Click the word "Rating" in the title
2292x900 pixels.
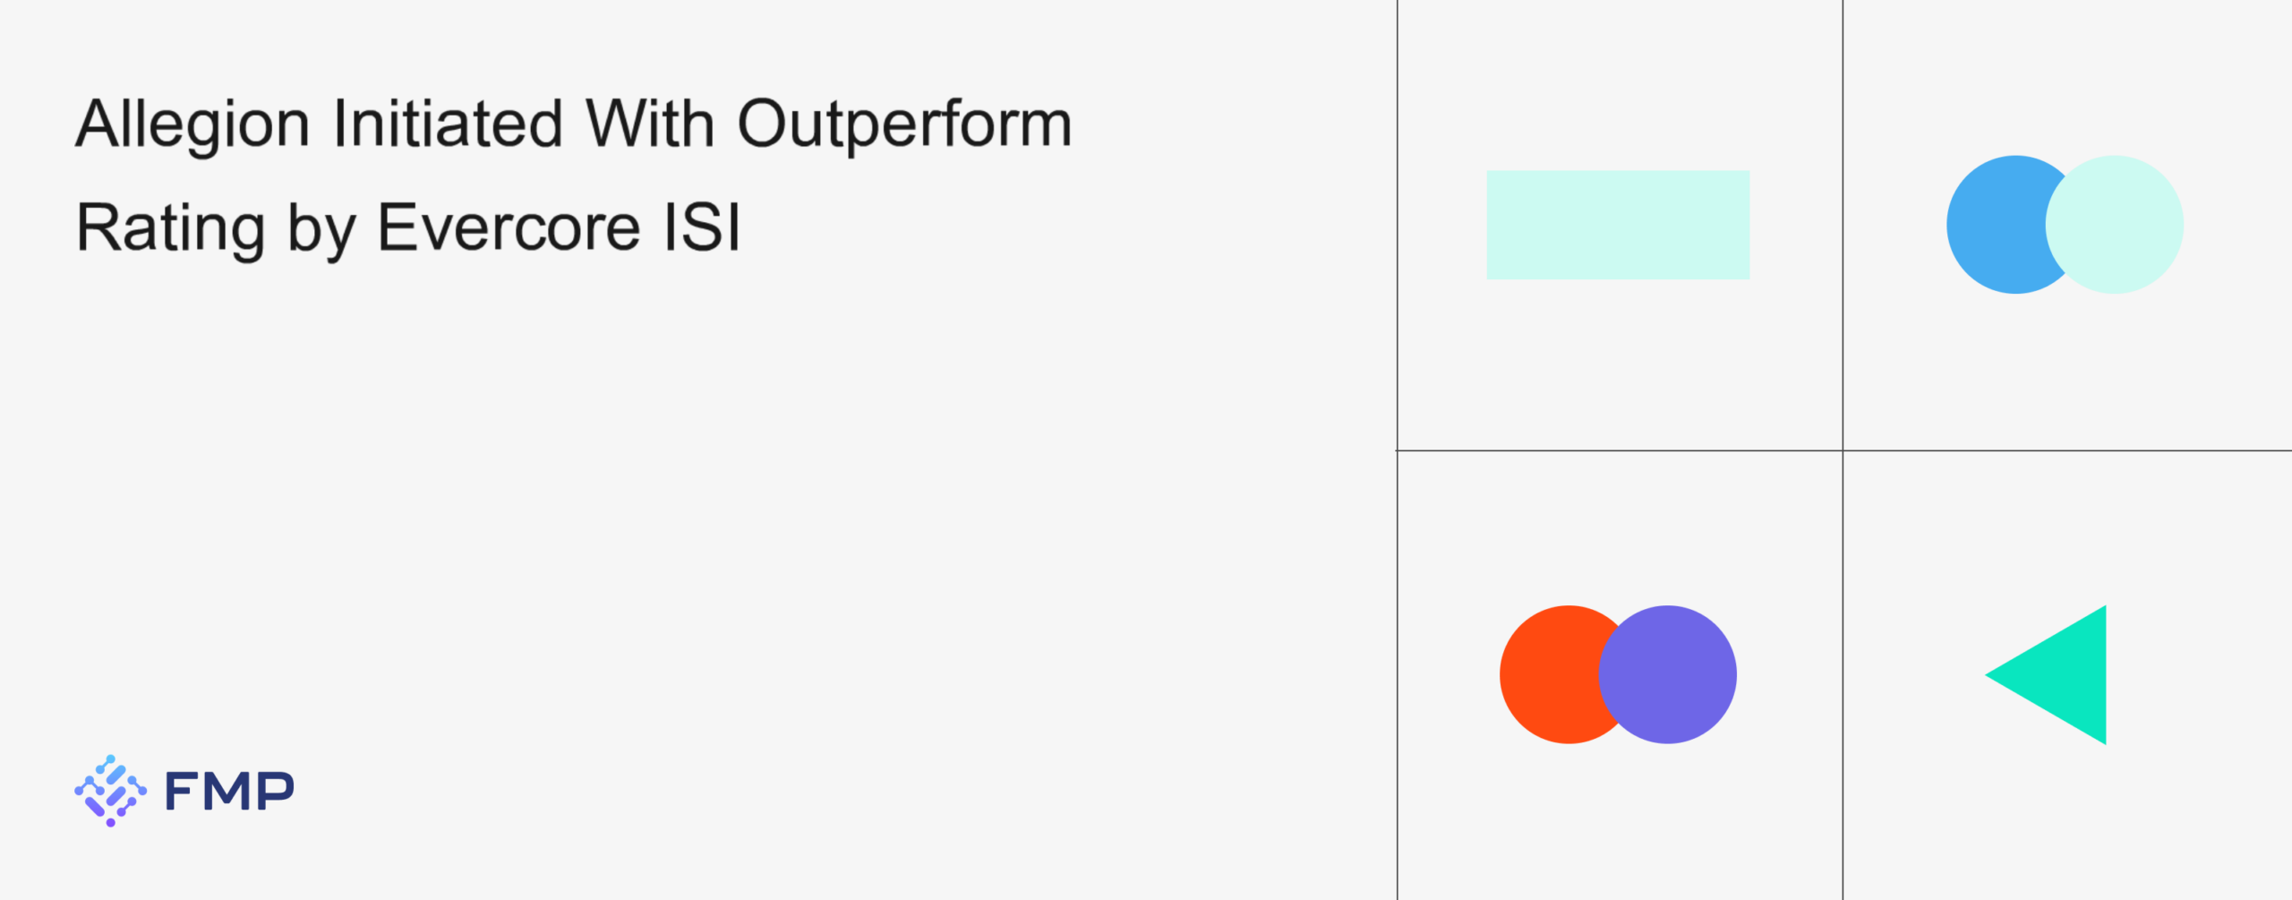(x=170, y=227)
